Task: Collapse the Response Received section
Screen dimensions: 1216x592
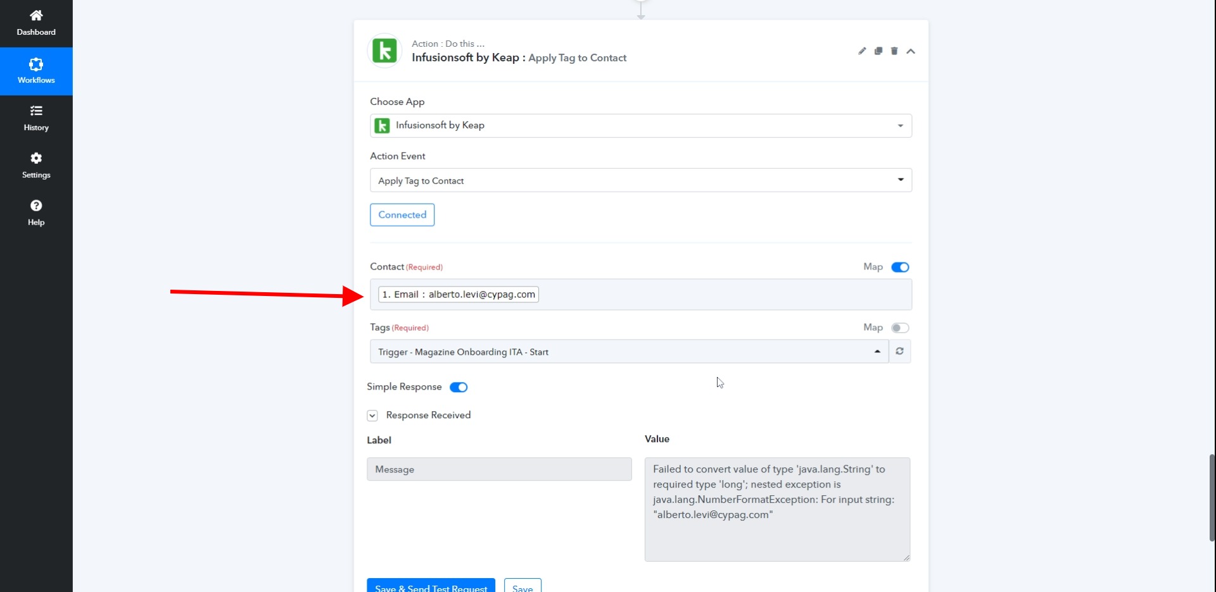Action: [372, 416]
